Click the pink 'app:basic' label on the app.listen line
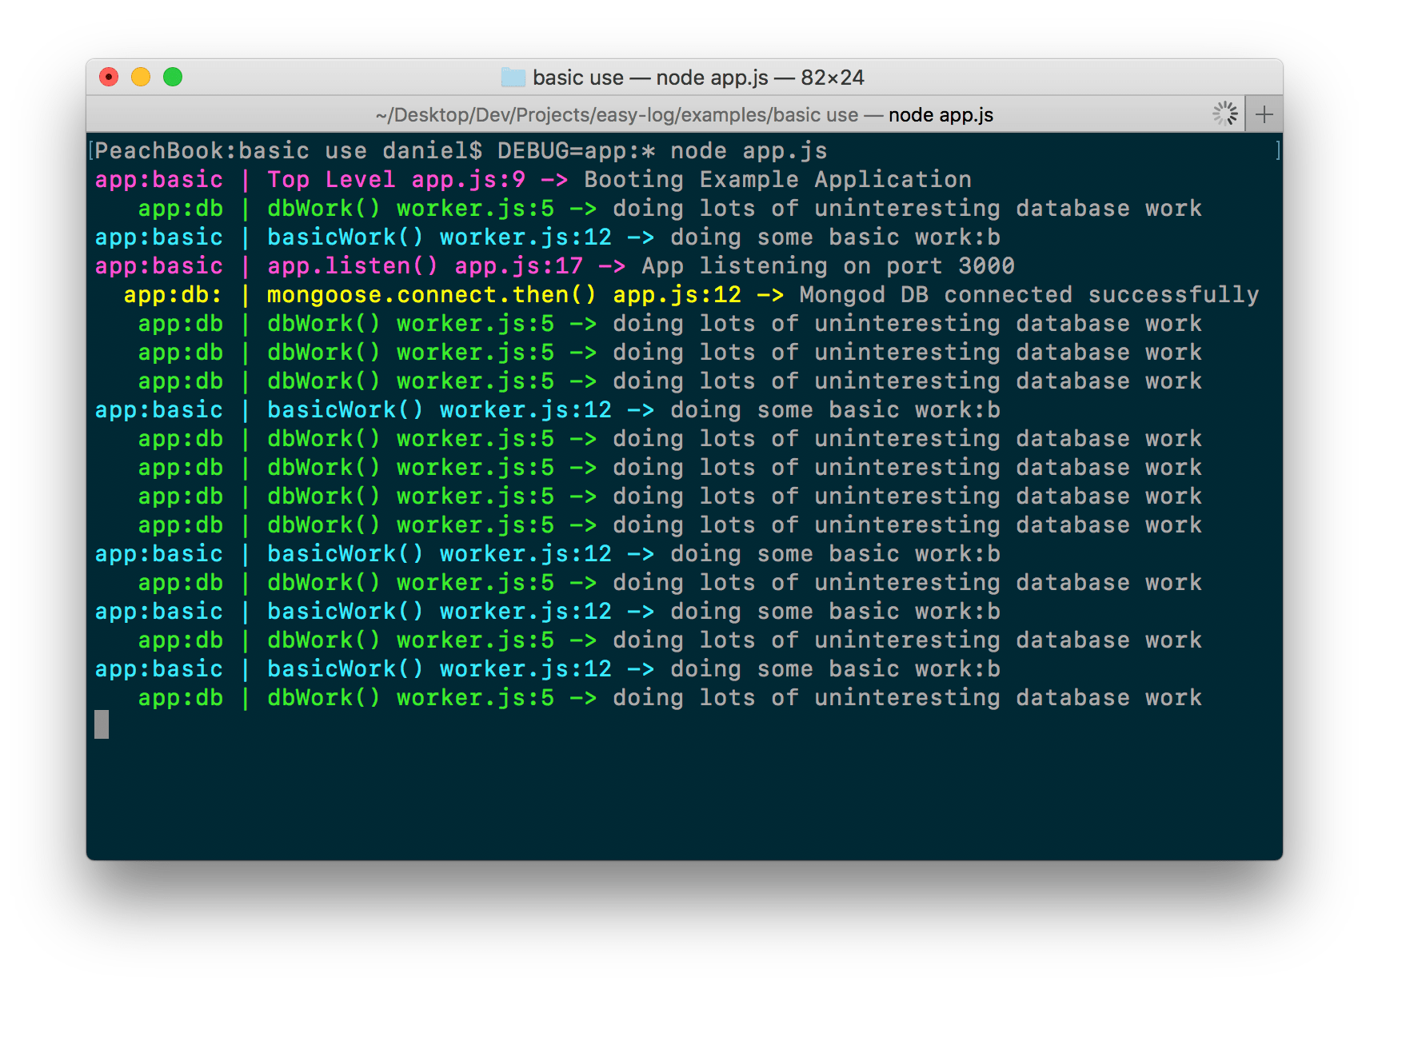The height and width of the screenshot is (1037, 1414). click(x=158, y=266)
